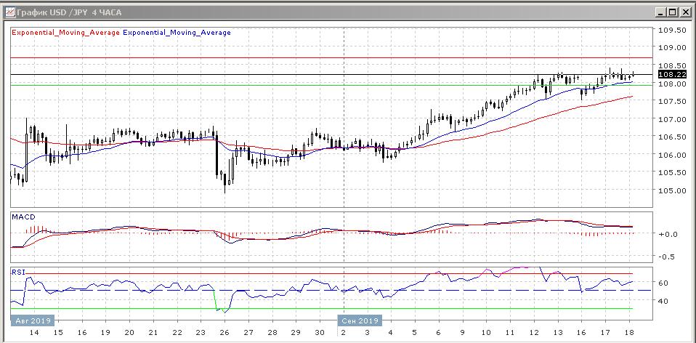The image size is (696, 343).
Task: Click the 105.50 price axis label
Action: click(673, 173)
